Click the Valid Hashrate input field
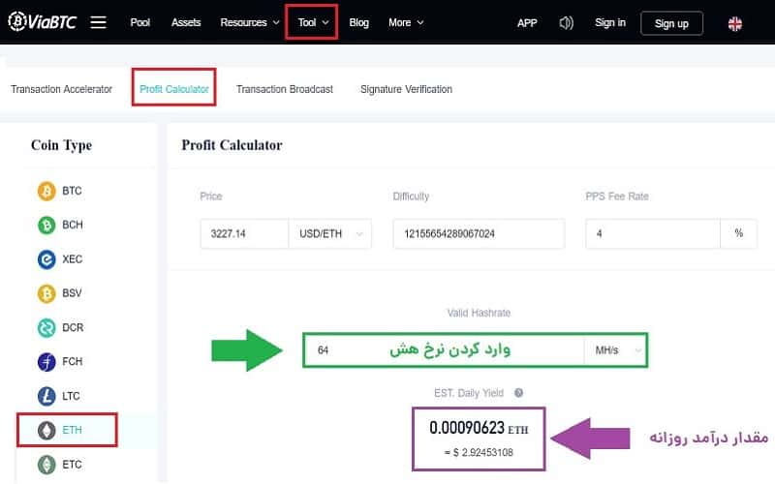This screenshot has height=484, width=775. [444, 350]
